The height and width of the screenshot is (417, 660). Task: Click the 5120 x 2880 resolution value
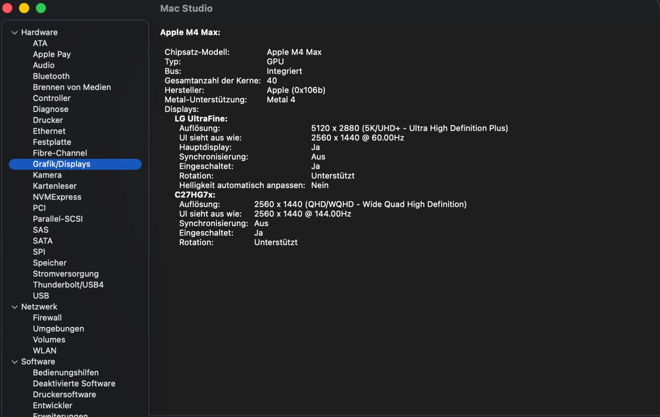coord(410,128)
